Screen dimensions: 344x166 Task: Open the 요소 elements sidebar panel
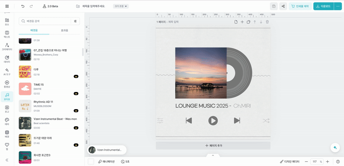pos(7,22)
